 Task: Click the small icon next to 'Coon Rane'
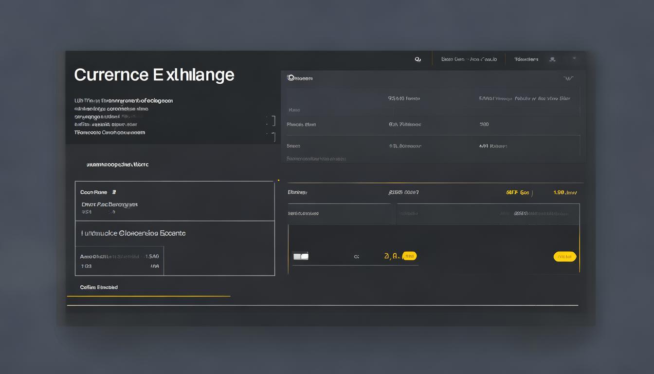point(114,192)
